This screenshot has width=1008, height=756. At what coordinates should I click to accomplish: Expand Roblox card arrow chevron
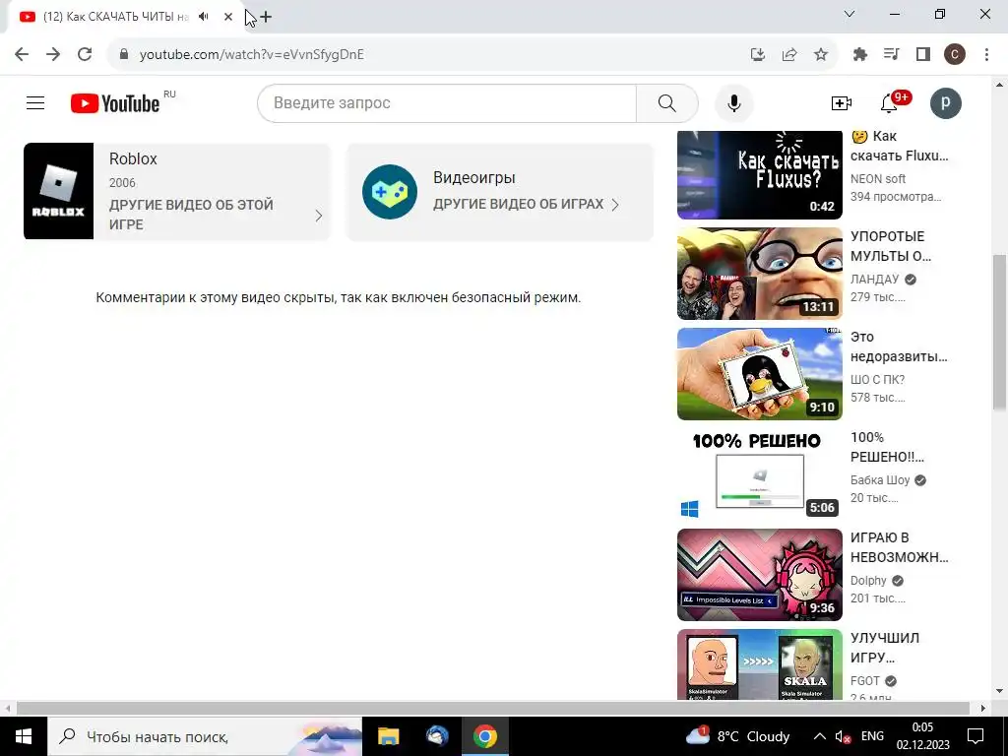tap(319, 216)
